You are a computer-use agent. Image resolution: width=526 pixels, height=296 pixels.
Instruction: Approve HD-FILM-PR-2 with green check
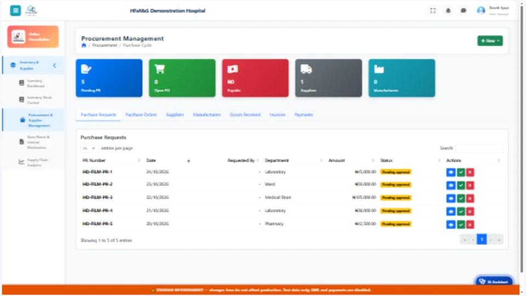coord(461,185)
